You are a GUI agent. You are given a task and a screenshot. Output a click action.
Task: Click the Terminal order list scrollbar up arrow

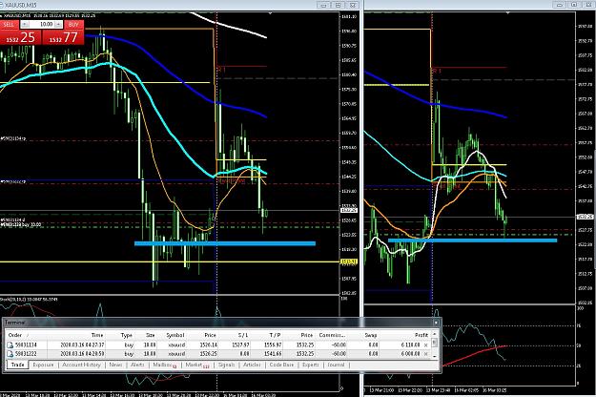tap(435, 334)
